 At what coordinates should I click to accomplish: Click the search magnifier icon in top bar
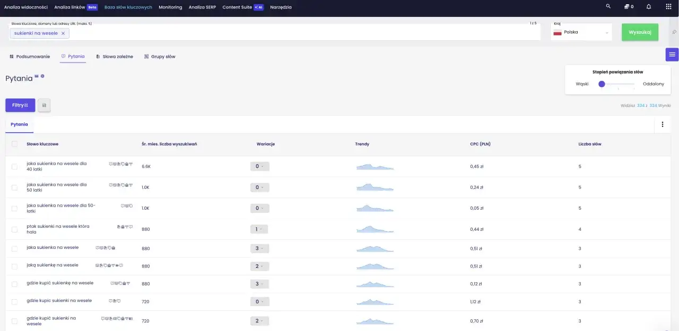[608, 7]
